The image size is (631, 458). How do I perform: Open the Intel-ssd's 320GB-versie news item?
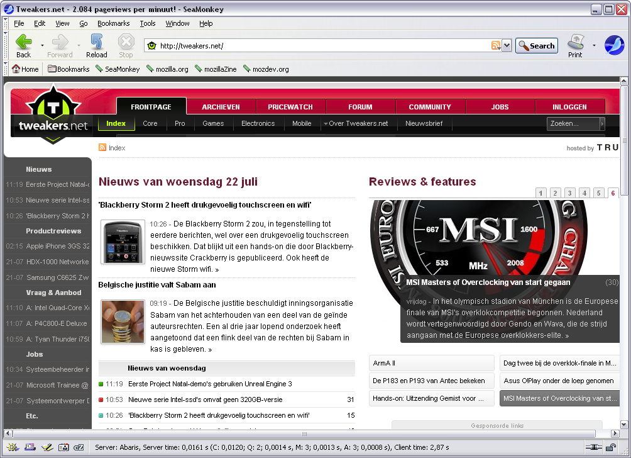tap(206, 399)
